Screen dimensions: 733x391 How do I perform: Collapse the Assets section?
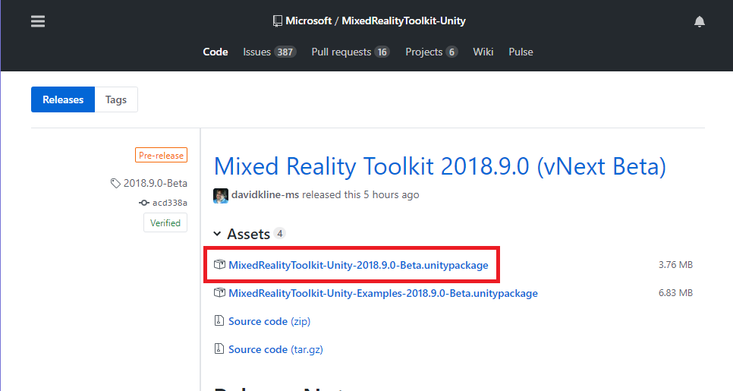218,234
